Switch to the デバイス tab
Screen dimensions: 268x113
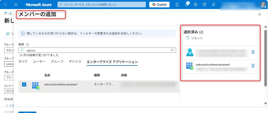coord(75,62)
